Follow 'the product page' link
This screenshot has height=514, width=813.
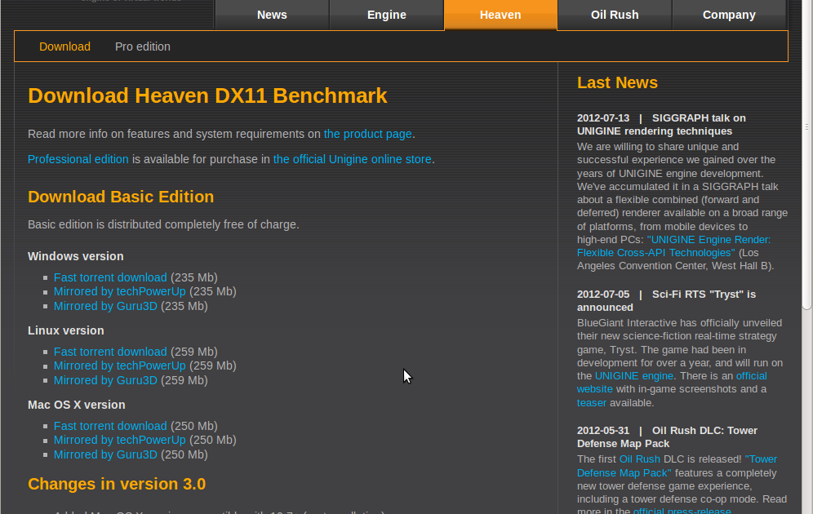367,134
